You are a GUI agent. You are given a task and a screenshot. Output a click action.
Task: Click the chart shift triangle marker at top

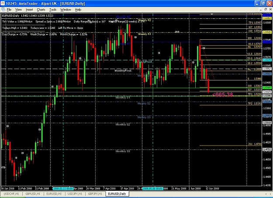(212, 14)
